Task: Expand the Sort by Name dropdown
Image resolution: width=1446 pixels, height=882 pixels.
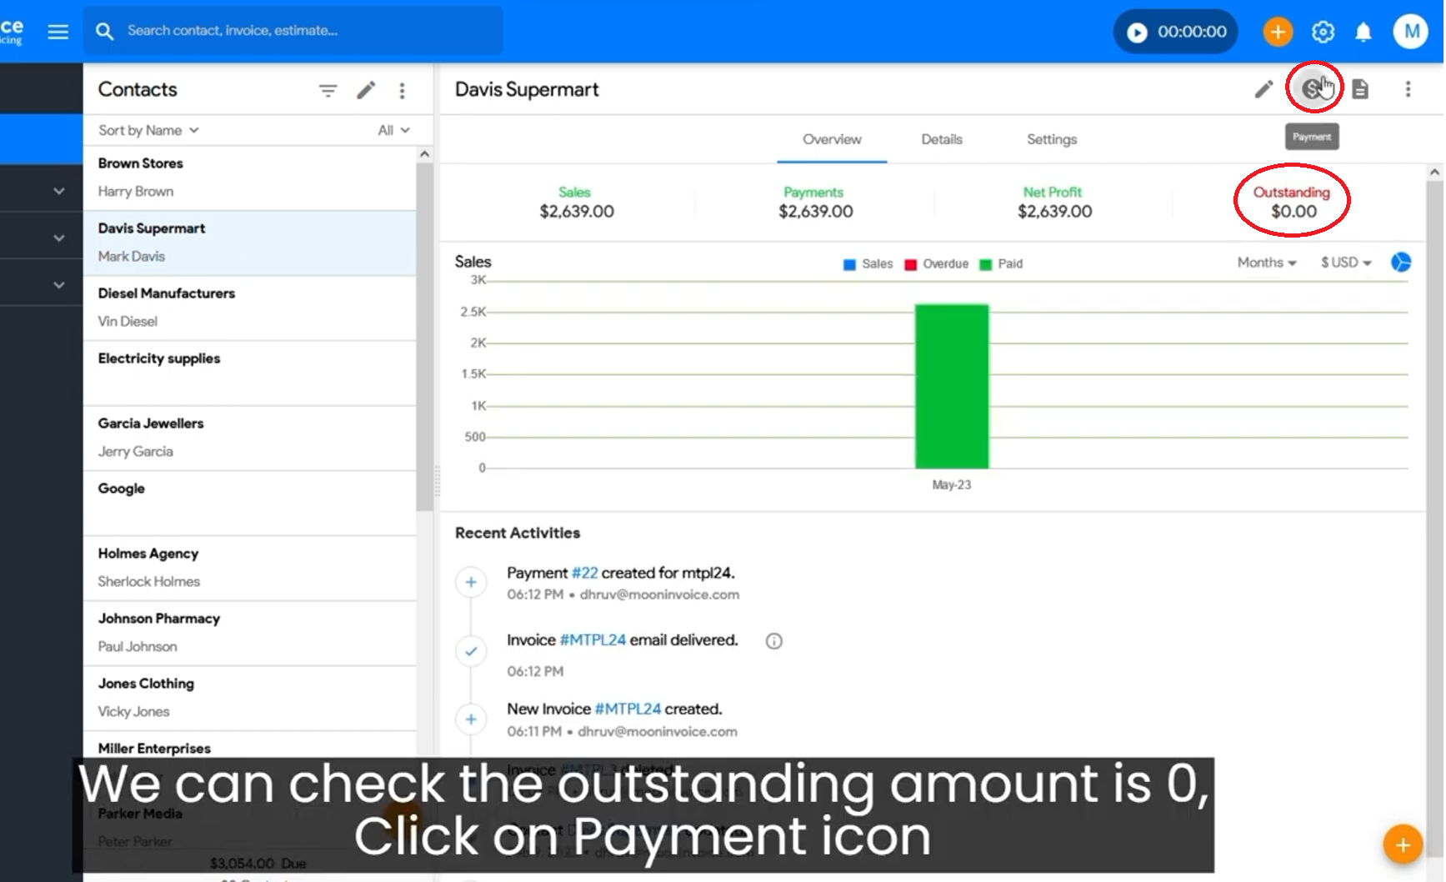Action: tap(148, 130)
